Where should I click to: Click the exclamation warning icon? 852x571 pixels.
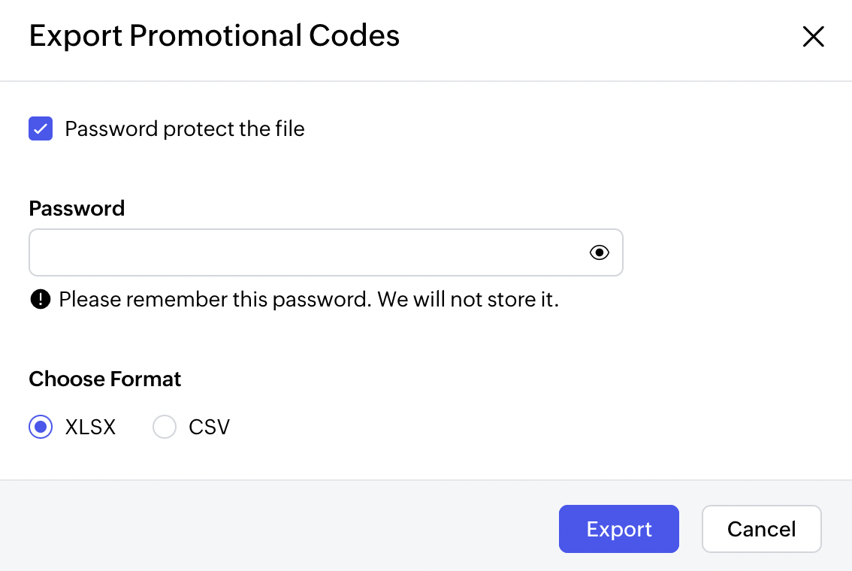point(40,300)
